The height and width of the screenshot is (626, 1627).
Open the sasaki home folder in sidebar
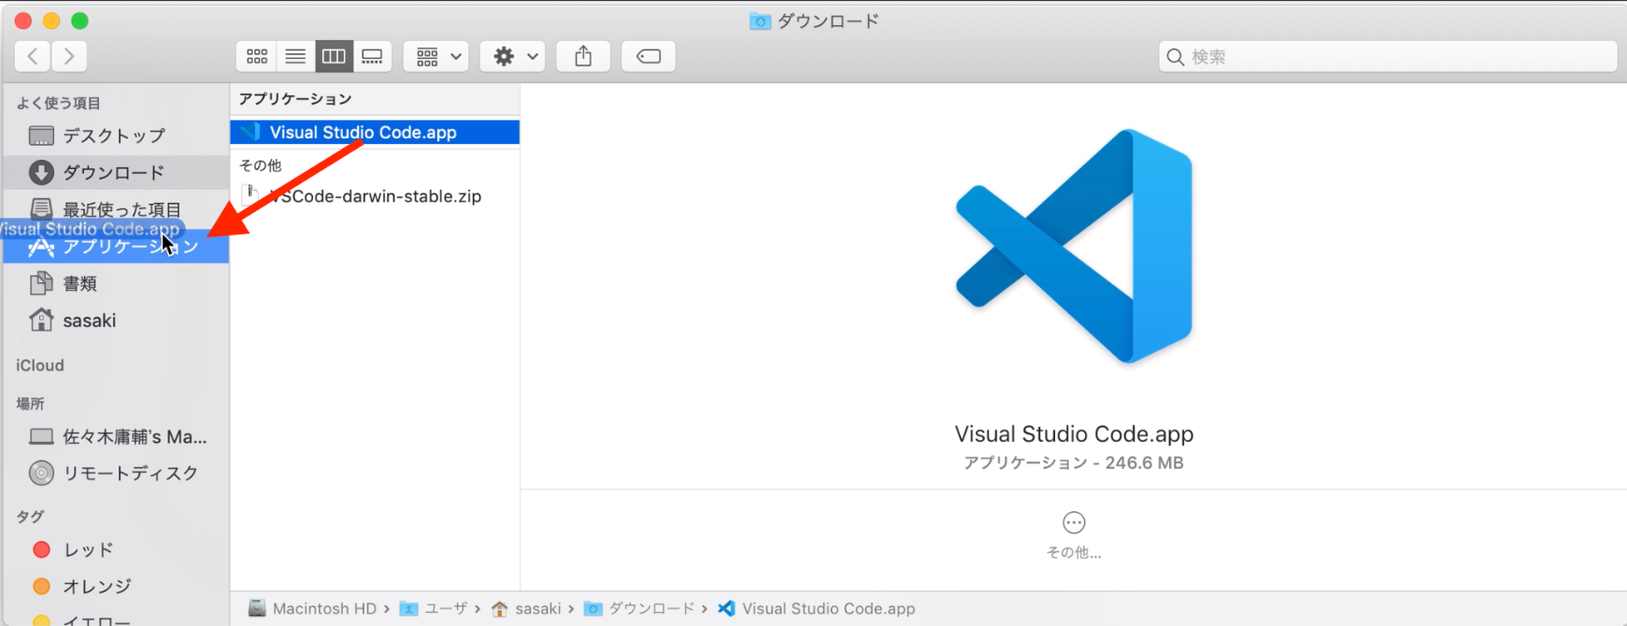point(116,320)
